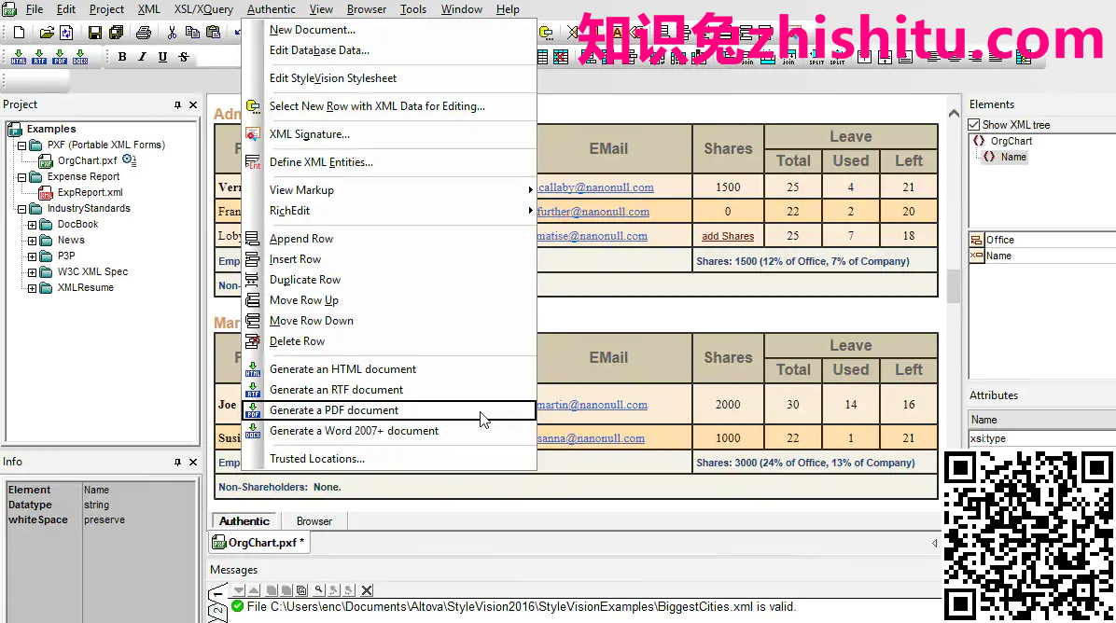Viewport: 1116px width, 623px height.
Task: Click the Copy toolbar icon
Action: tap(192, 32)
